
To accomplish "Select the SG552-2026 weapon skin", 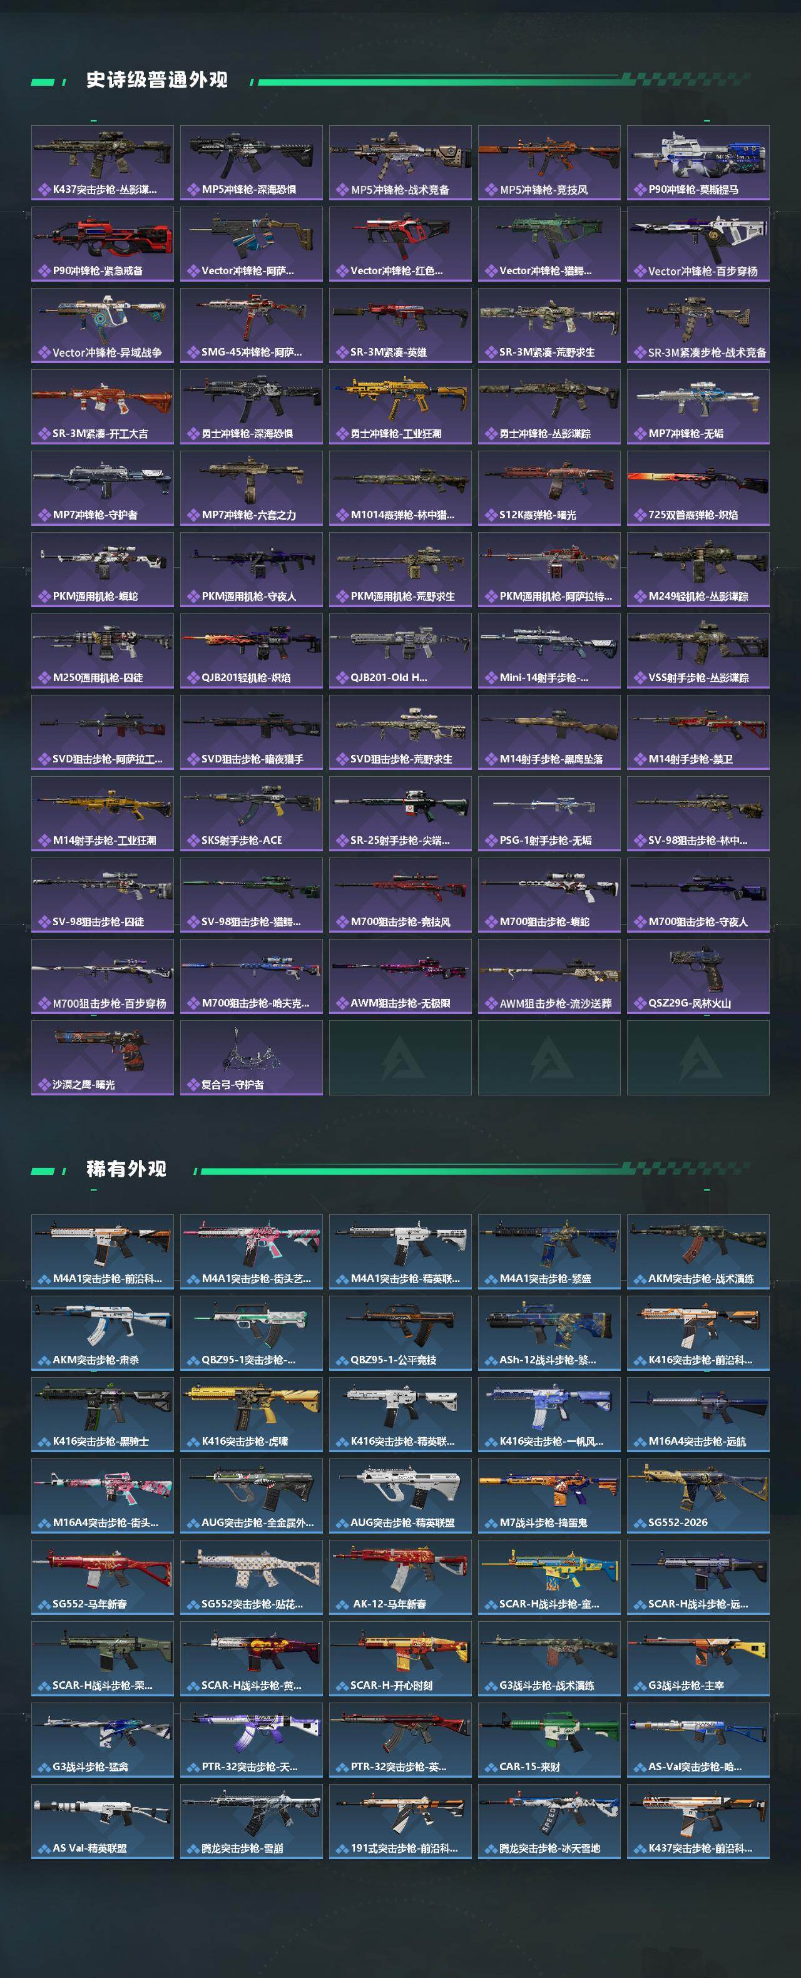I will [x=698, y=1496].
